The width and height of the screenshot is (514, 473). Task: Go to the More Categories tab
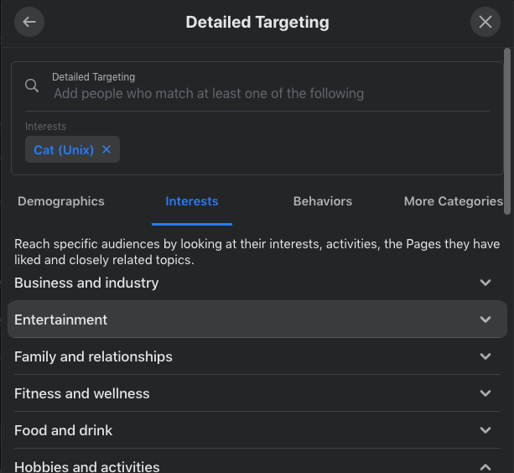(x=453, y=201)
